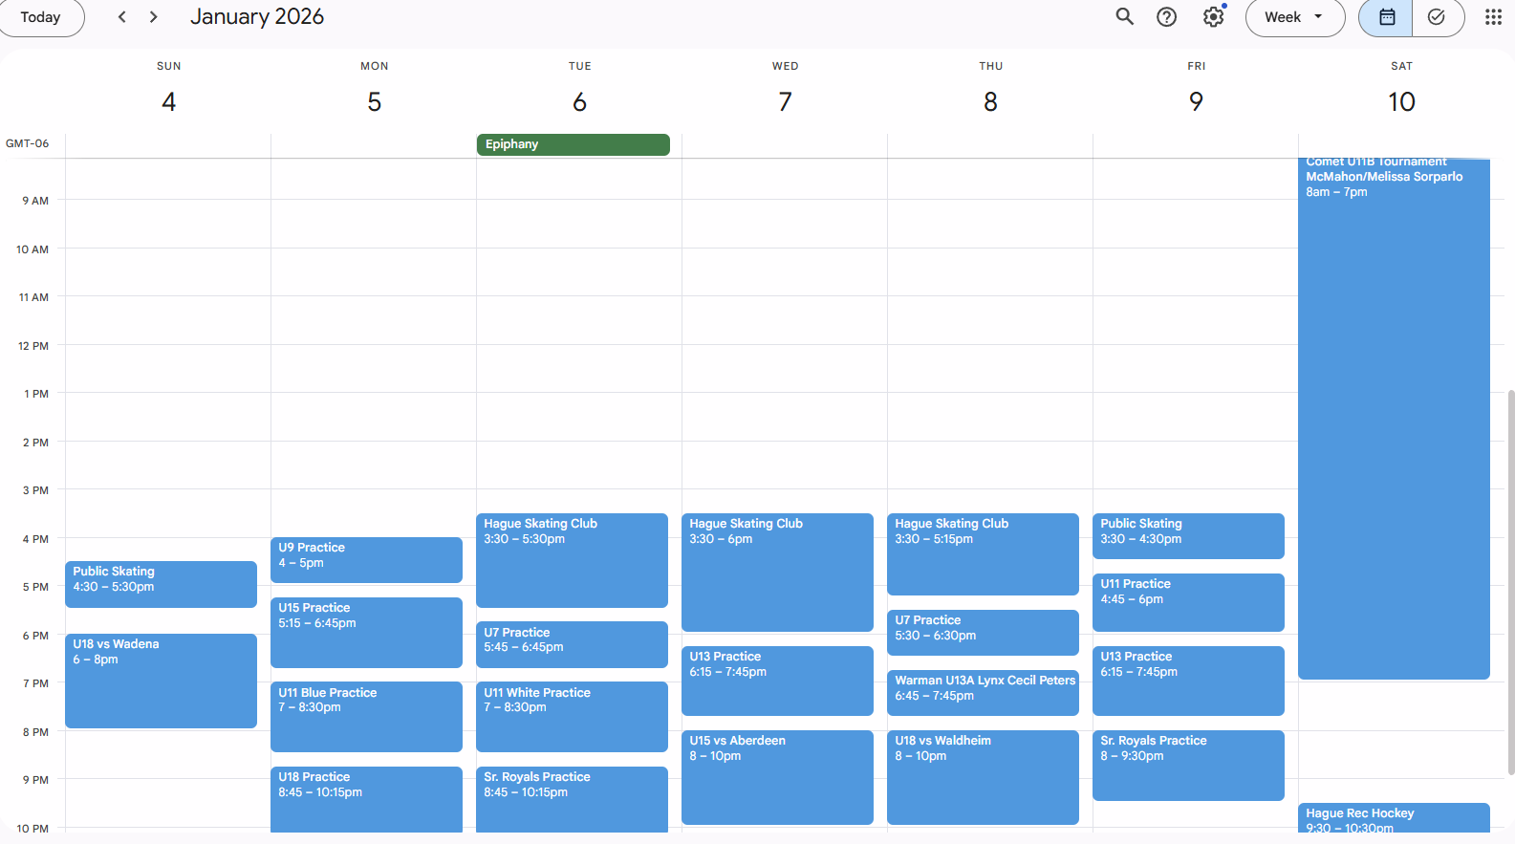Go to previous week arrow
The height and width of the screenshot is (844, 1515).
(x=121, y=17)
